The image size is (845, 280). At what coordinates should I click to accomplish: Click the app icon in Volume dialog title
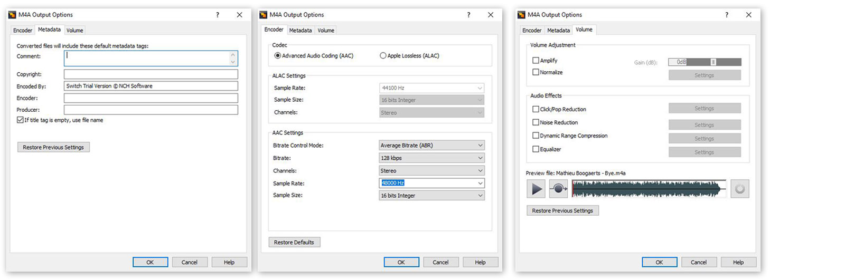[521, 15]
